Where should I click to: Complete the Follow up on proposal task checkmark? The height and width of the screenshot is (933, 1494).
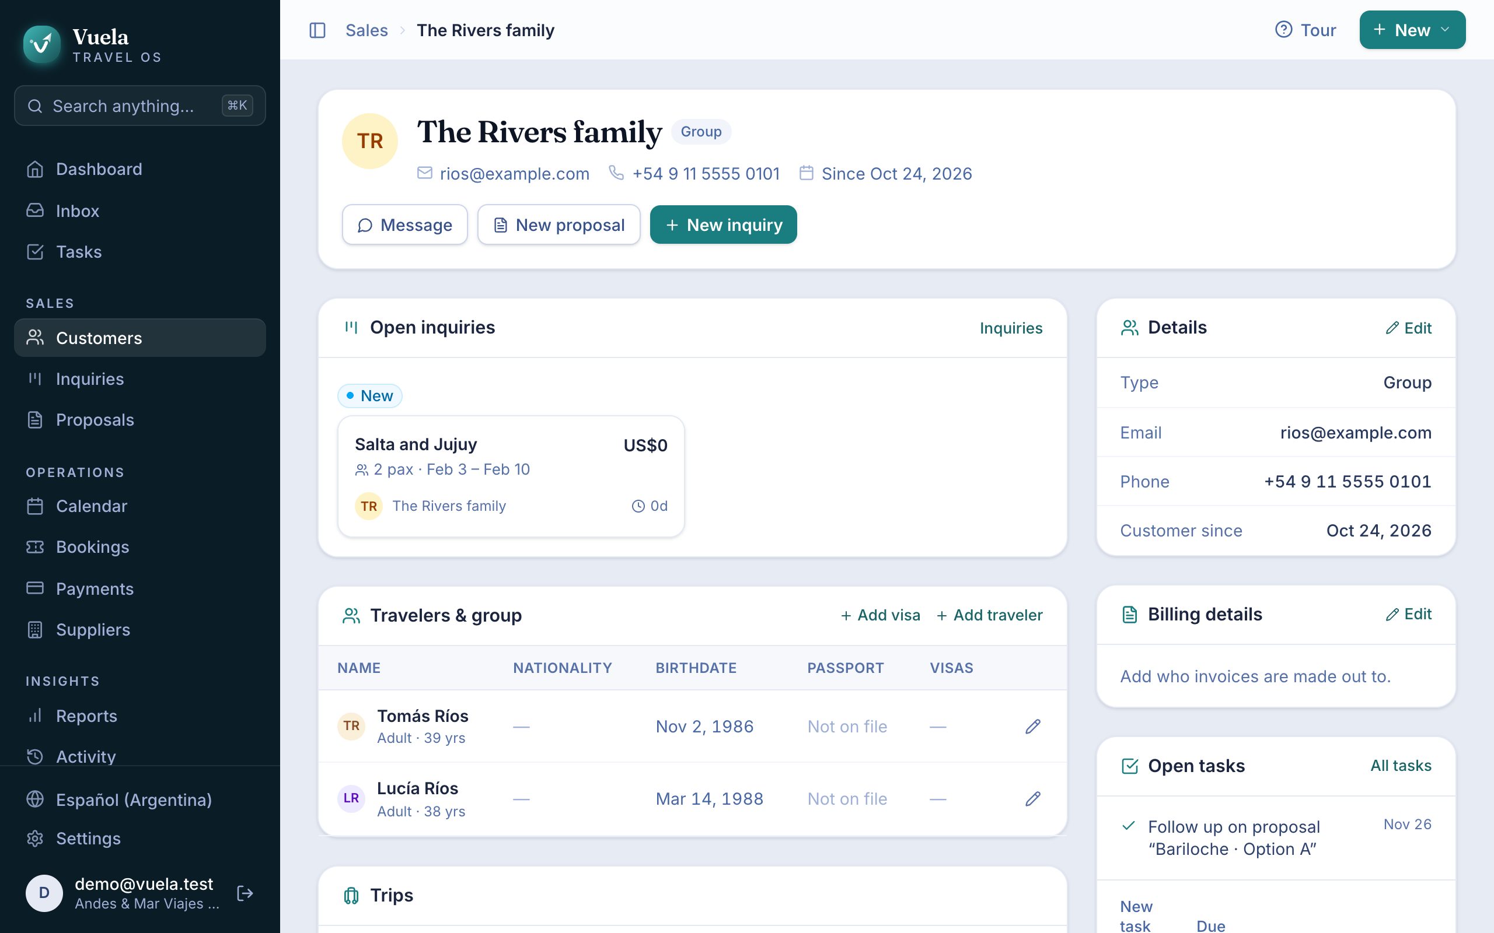coord(1129,826)
